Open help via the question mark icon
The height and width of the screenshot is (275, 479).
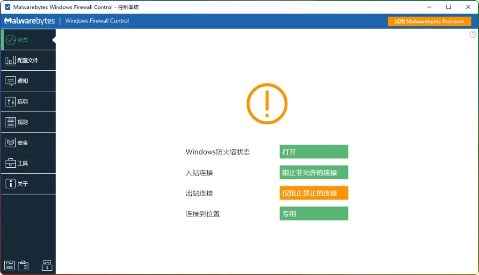[472, 34]
